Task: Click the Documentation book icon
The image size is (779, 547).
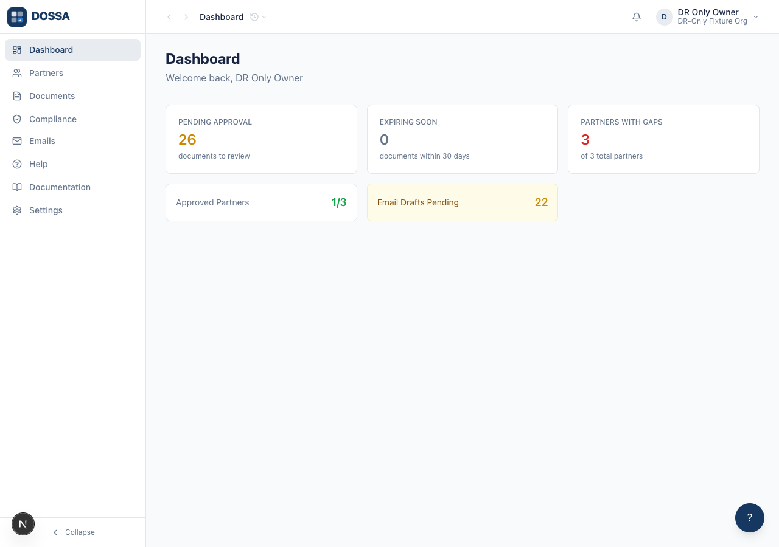Action: pyautogui.click(x=17, y=187)
